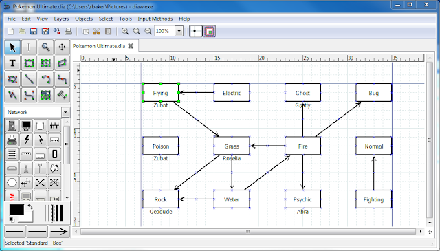The width and height of the screenshot is (440, 251).
Task: Select the Arc tool
Action: point(45,79)
